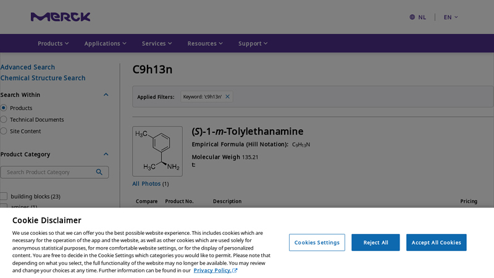The height and width of the screenshot is (278, 494).
Task: Type in Search Product Category field
Action: [48, 172]
